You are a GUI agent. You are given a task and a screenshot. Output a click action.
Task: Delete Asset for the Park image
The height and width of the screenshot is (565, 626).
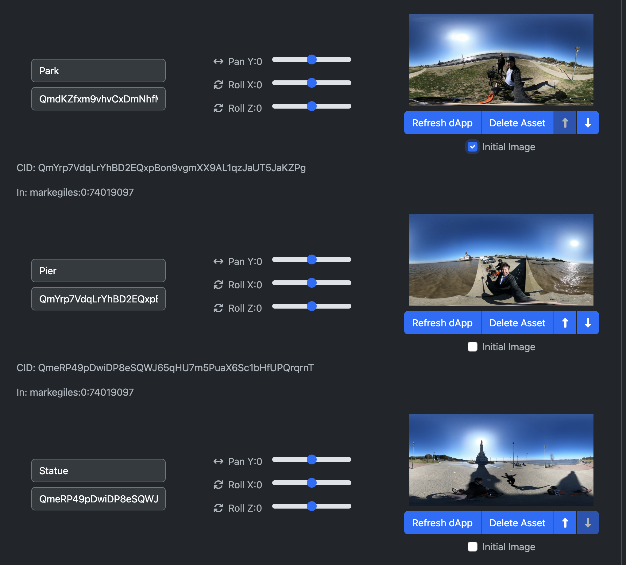point(517,123)
